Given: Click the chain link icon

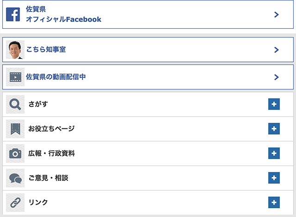Looking at the screenshot, I should click(15, 203).
